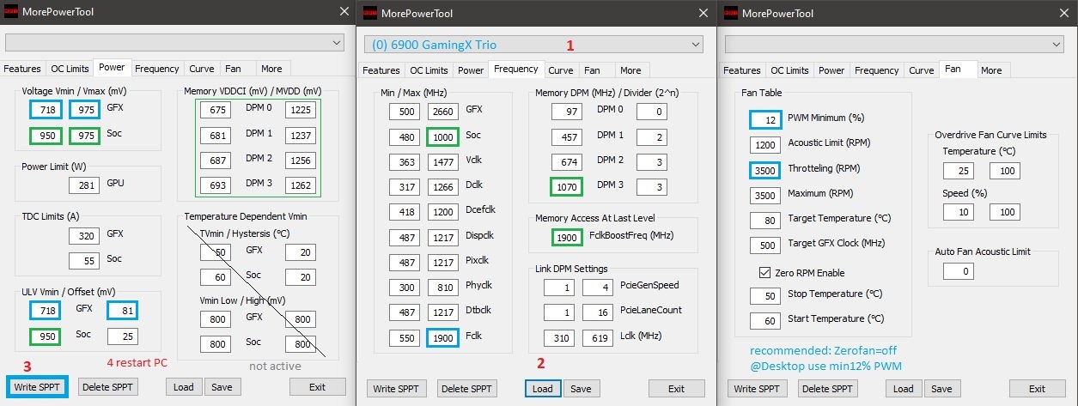Click Write SPPT in middle window
Image resolution: width=1078 pixels, height=406 pixels.
397,389
